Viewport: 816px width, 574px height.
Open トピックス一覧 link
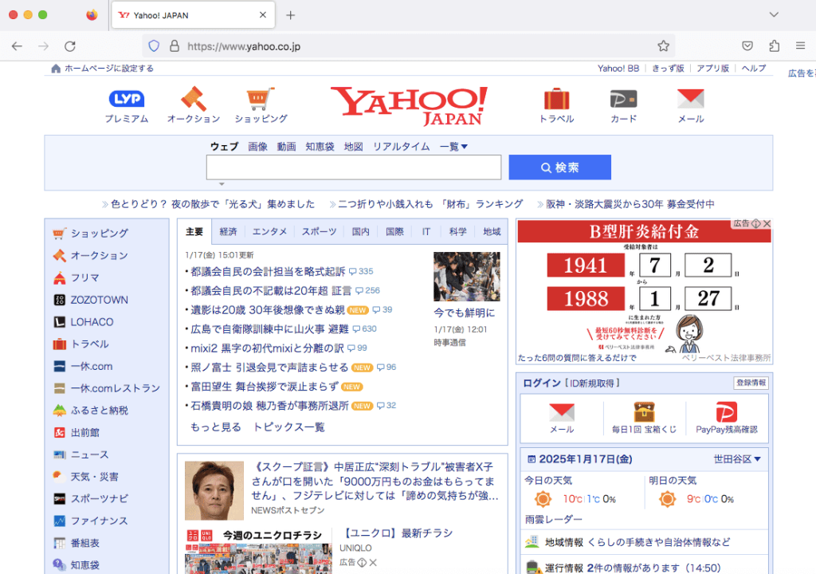288,427
